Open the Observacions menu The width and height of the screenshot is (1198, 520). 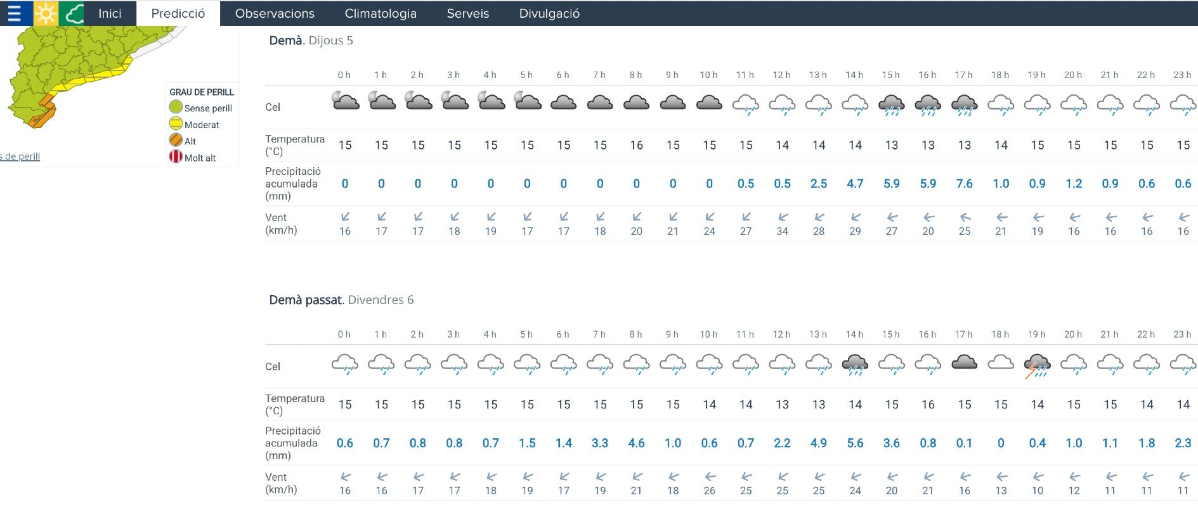click(x=275, y=13)
